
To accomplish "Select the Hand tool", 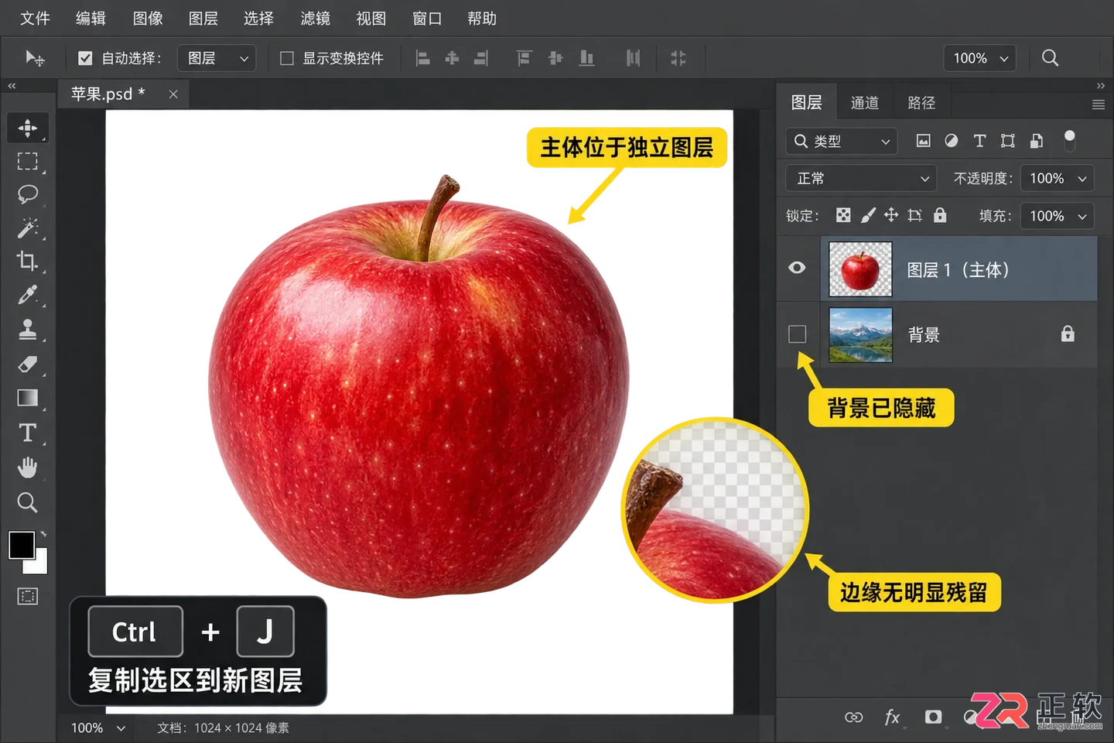I will point(28,467).
